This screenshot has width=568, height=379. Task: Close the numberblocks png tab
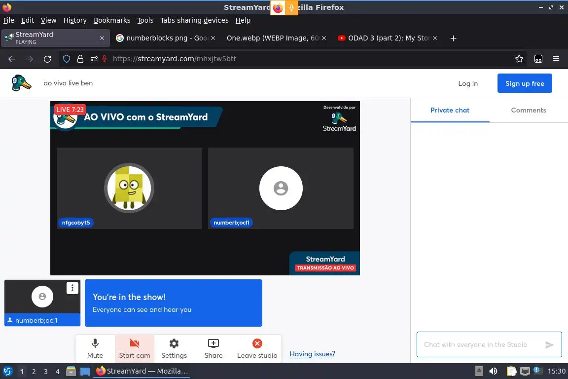(213, 38)
